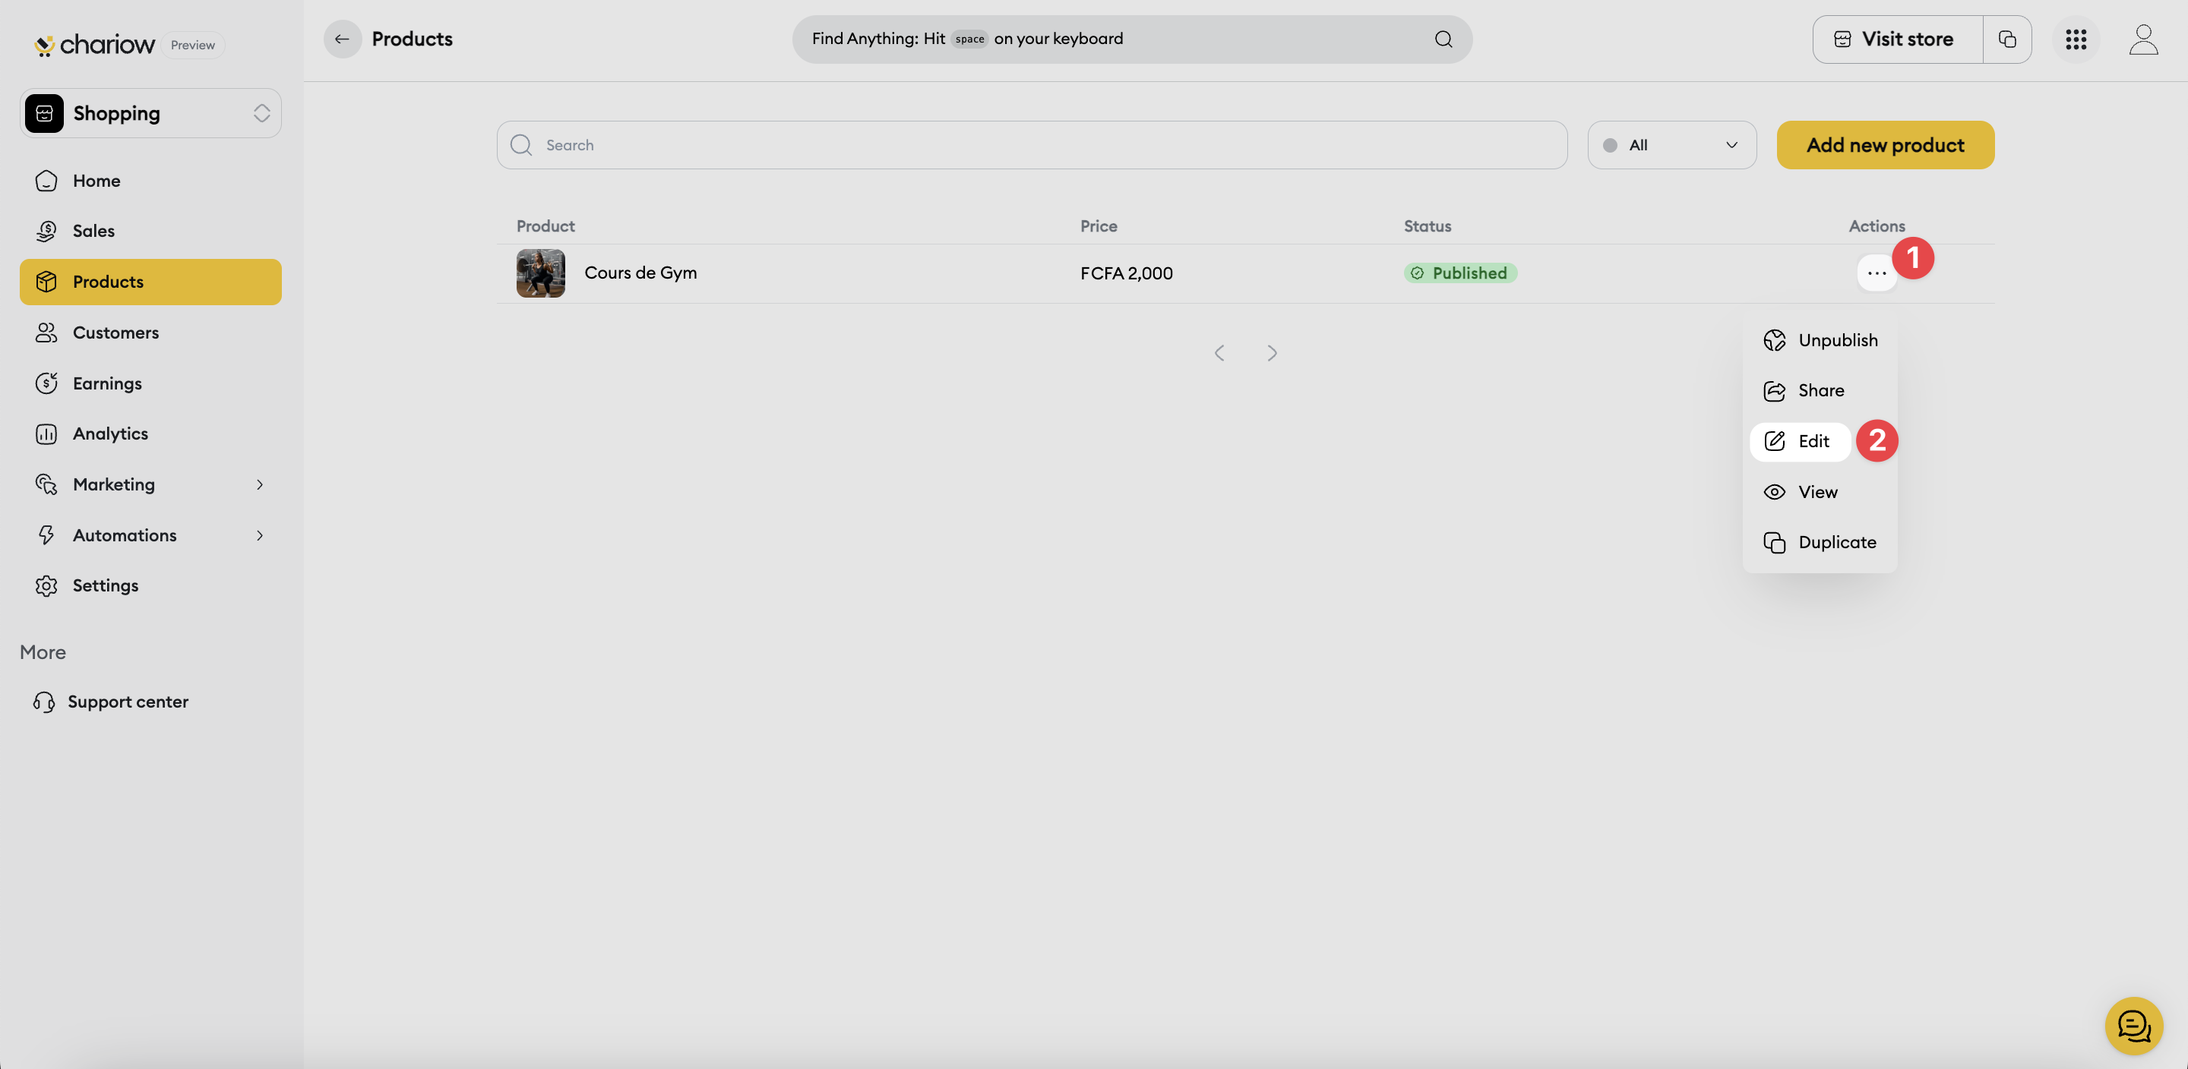Open the Earnings page

point(150,383)
